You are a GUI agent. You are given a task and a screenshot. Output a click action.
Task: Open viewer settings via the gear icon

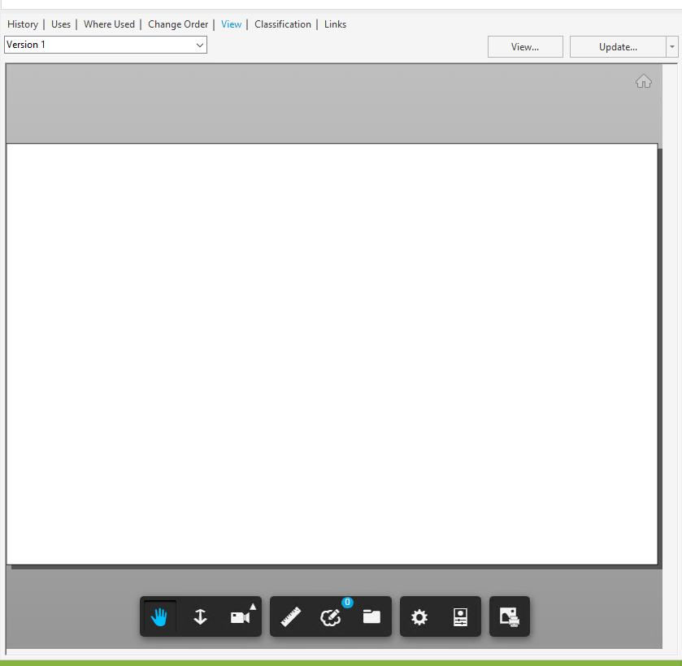pos(419,616)
